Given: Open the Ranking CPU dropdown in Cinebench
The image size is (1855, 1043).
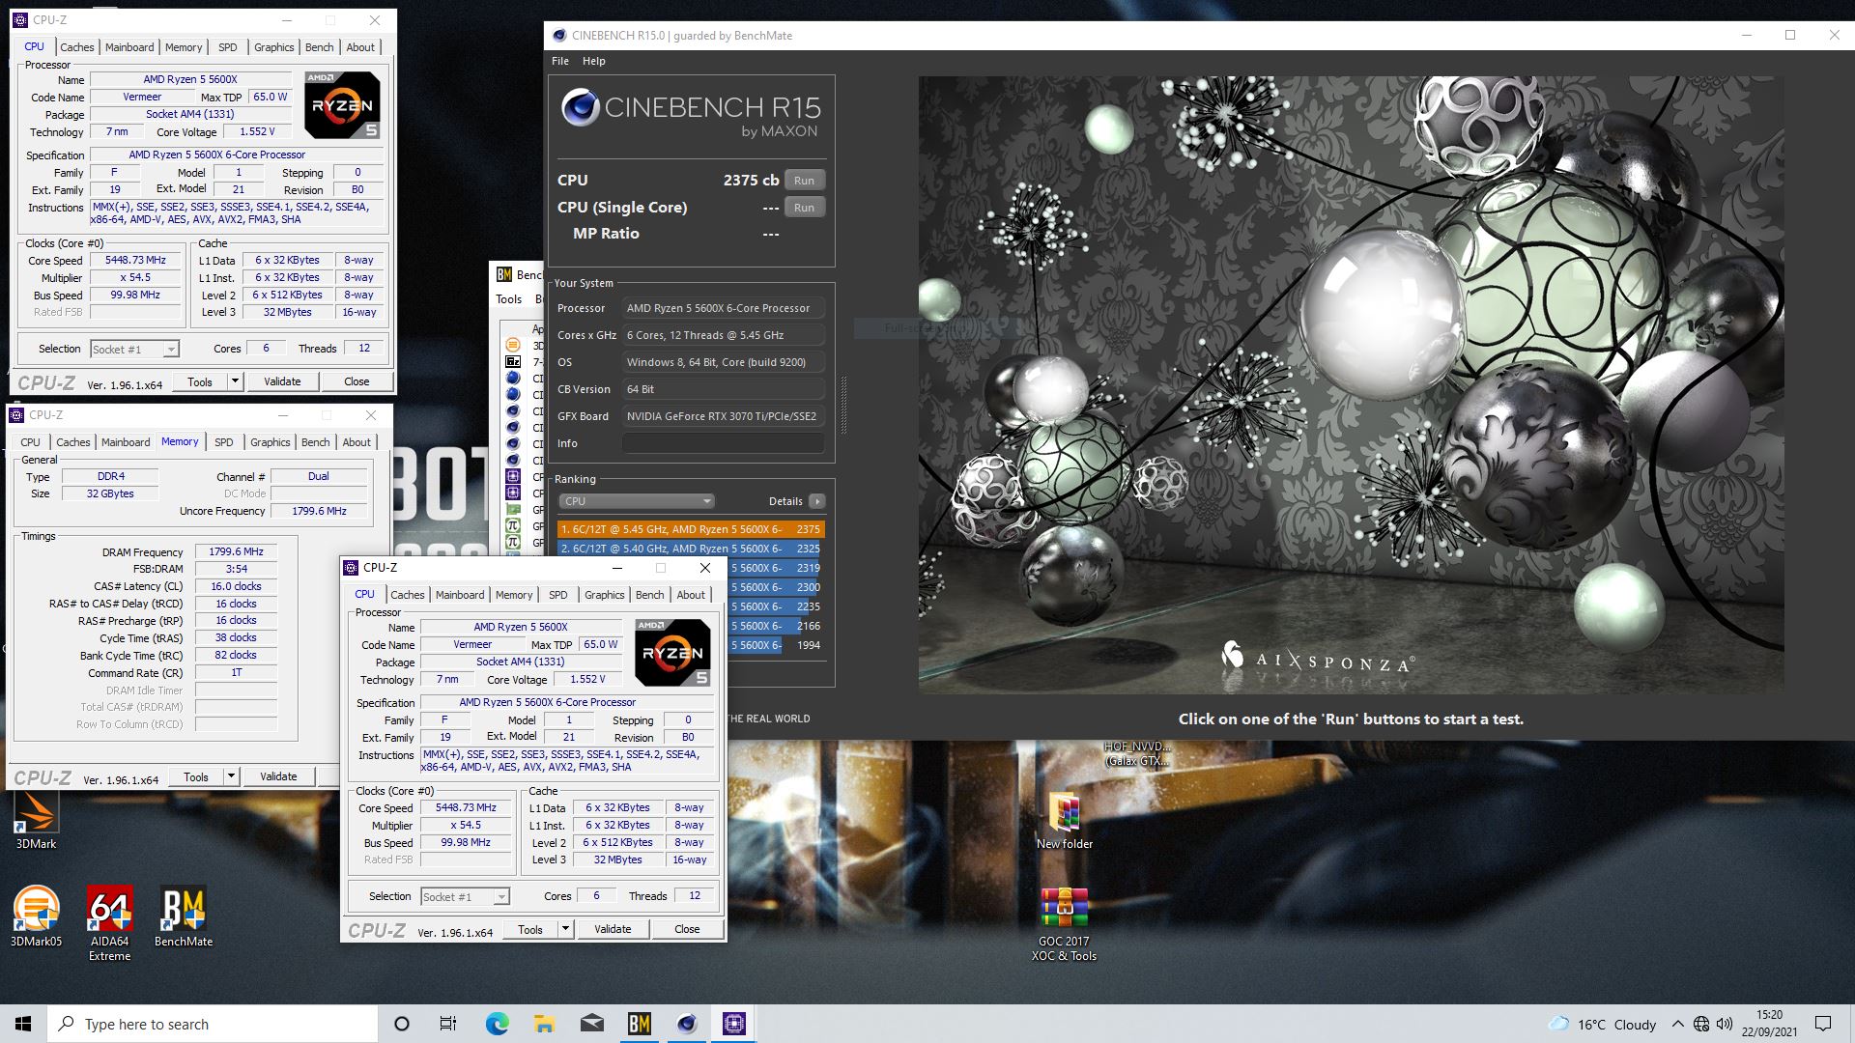Looking at the screenshot, I should [636, 501].
